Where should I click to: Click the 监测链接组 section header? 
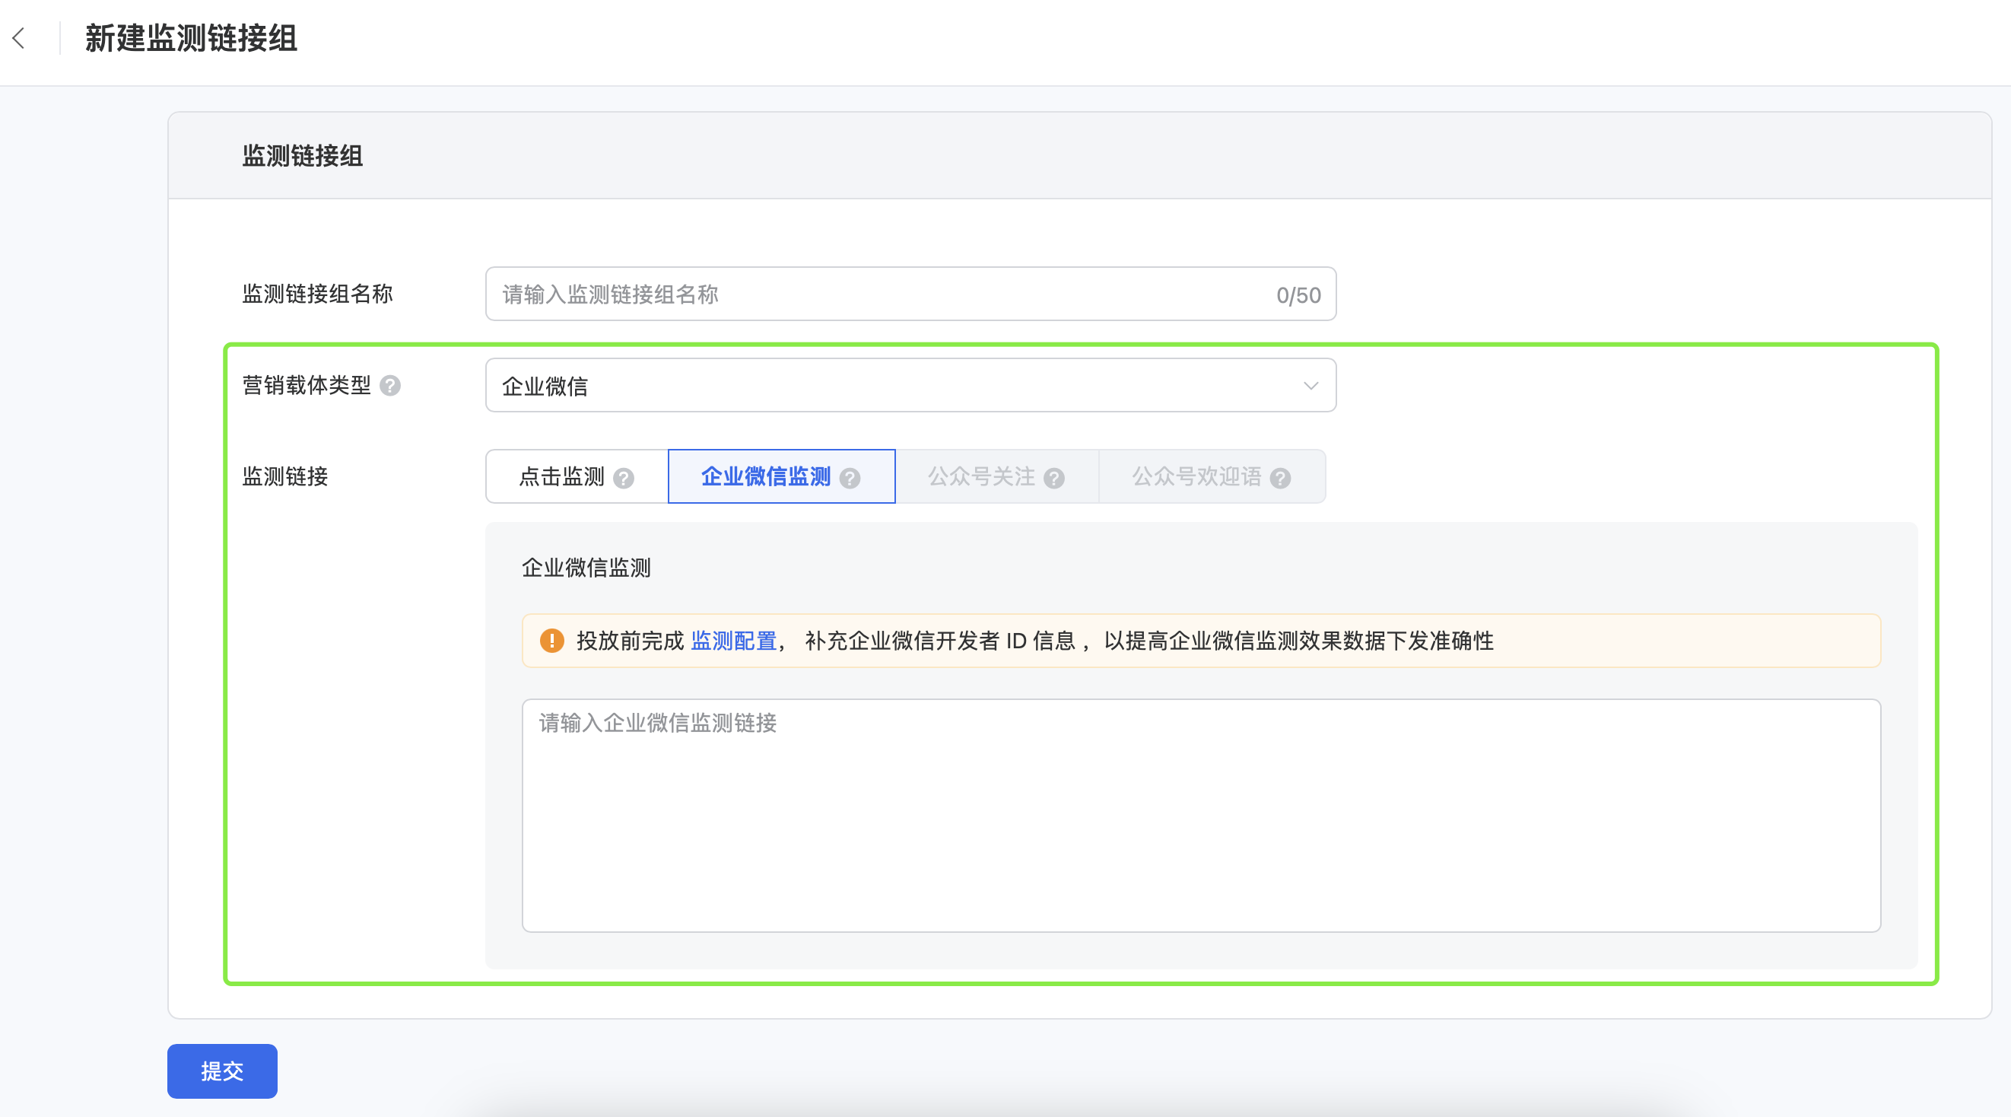coord(302,155)
